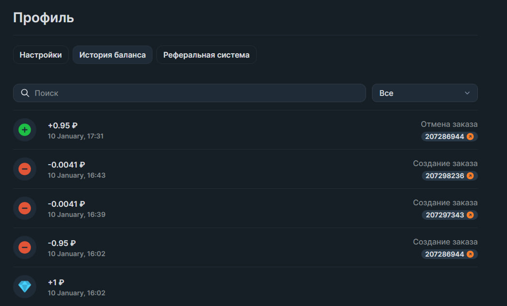Expand the "Все" filter dropdown

pos(424,93)
